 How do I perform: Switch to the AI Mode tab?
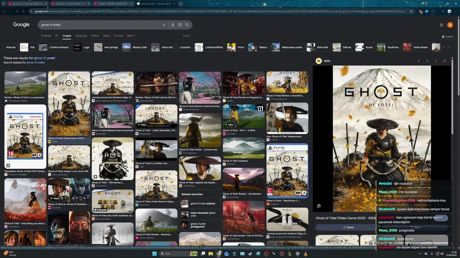coord(46,36)
